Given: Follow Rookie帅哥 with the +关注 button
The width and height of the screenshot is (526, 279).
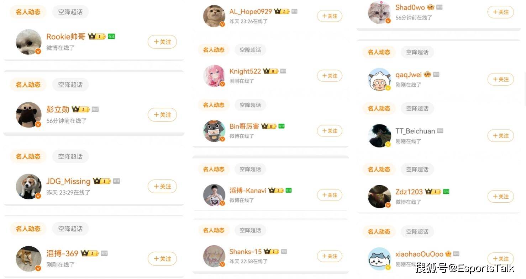Looking at the screenshot, I should [162, 42].
